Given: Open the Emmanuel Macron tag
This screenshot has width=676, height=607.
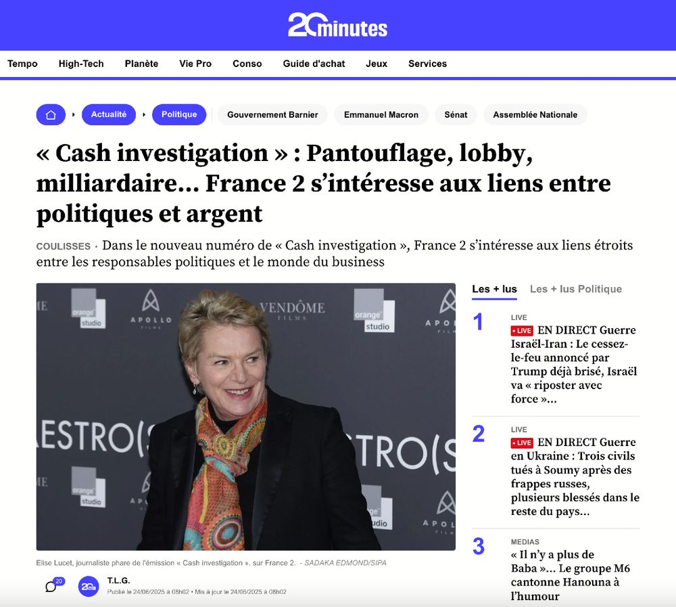Looking at the screenshot, I should click(x=381, y=115).
